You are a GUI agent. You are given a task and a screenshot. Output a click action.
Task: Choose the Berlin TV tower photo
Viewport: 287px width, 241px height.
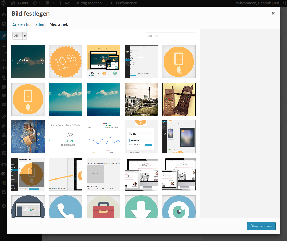[x=141, y=99]
